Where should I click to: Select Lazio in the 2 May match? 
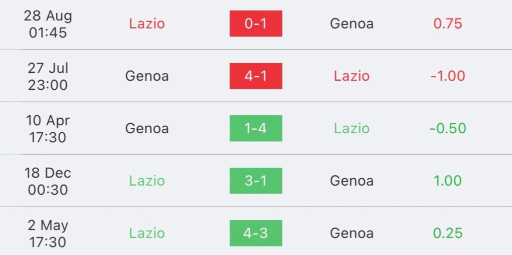(x=147, y=233)
